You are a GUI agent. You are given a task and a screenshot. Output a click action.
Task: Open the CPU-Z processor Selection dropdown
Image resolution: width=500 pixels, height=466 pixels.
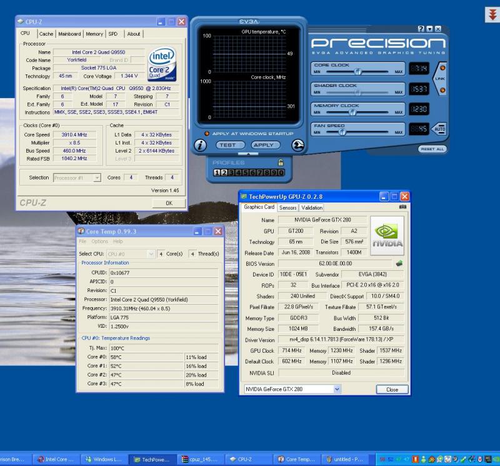[x=97, y=178]
